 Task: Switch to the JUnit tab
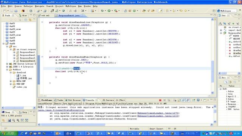pyautogui.click(x=120, y=100)
